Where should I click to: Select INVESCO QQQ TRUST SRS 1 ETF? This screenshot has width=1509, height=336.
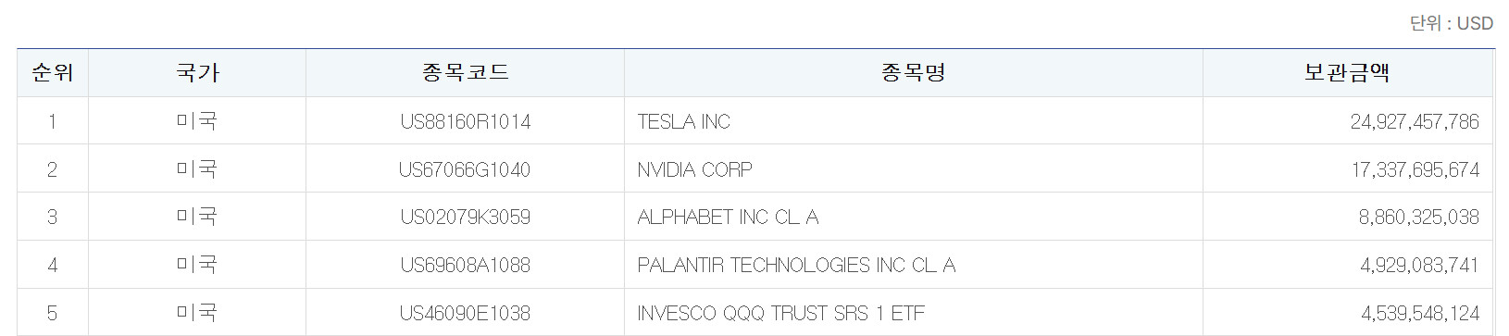[780, 314]
